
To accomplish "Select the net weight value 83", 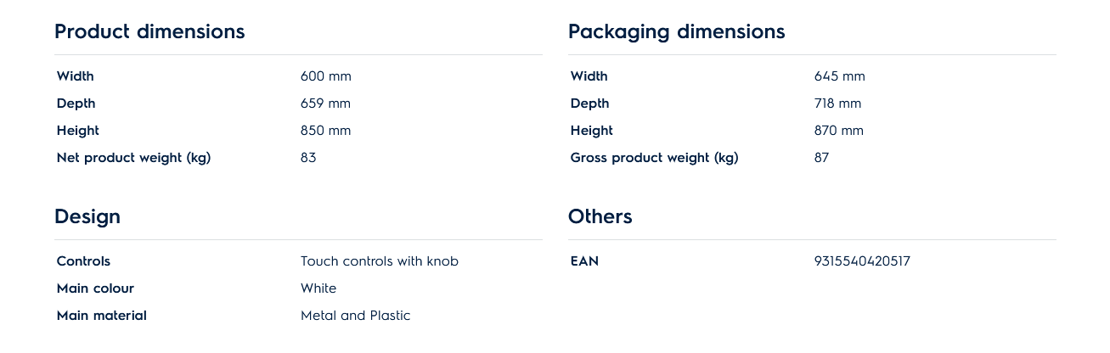I will tap(308, 158).
